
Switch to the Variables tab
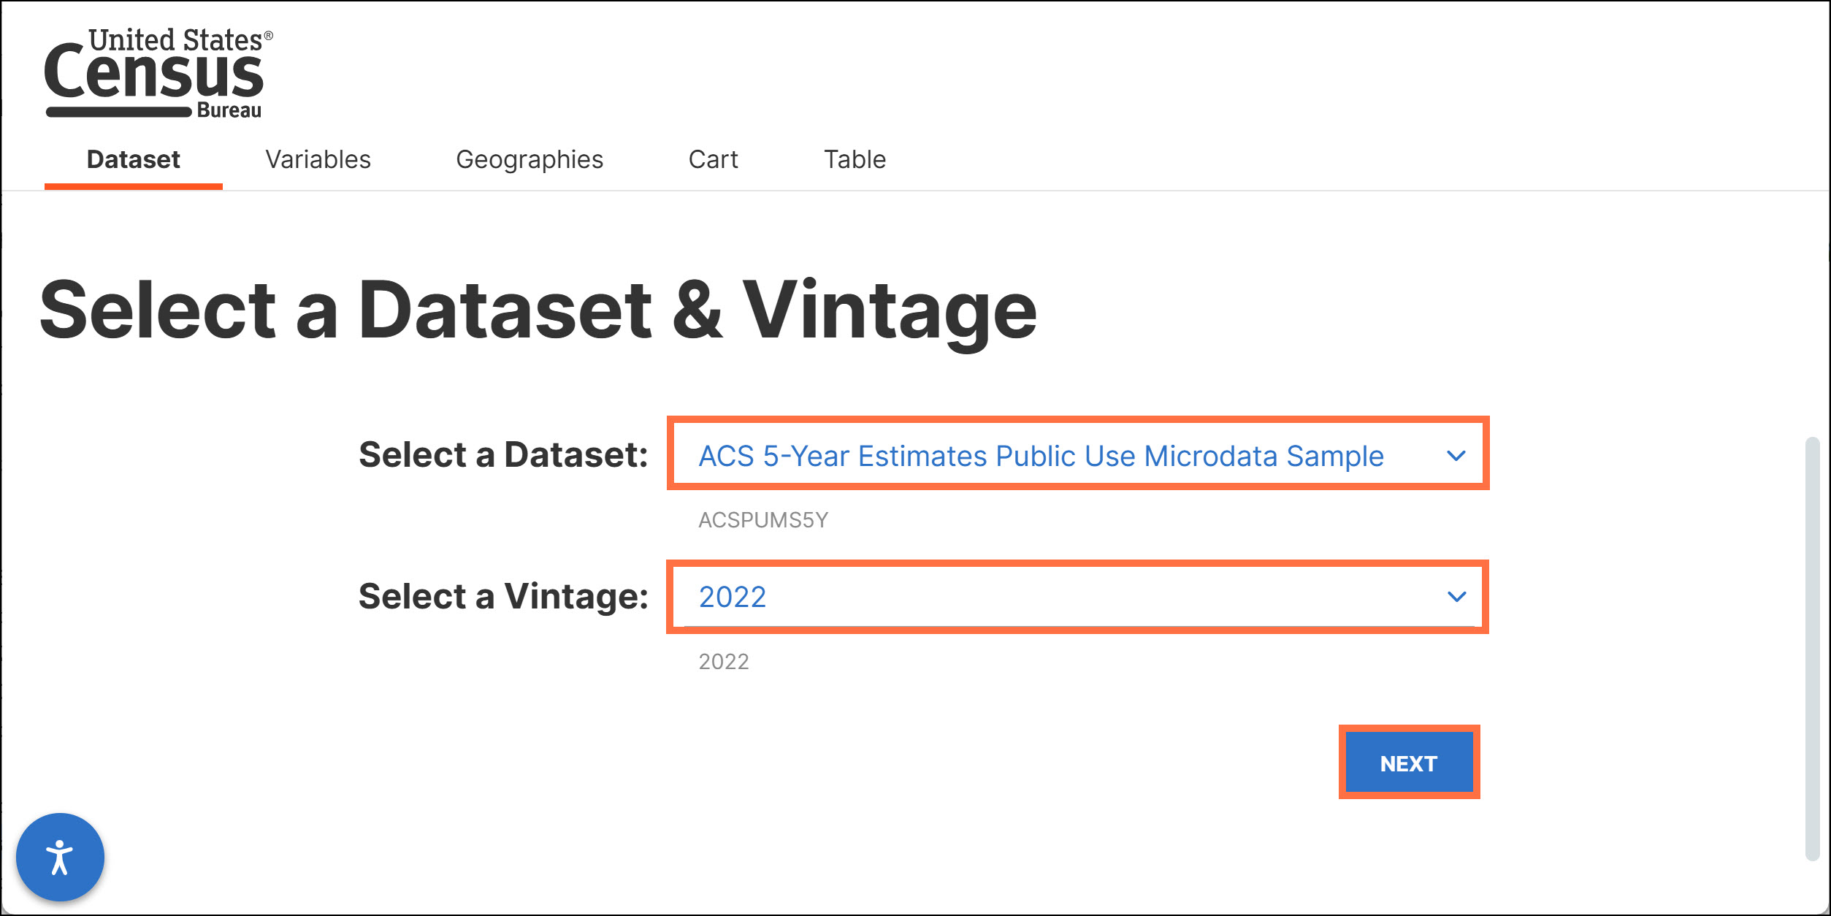tap(319, 159)
